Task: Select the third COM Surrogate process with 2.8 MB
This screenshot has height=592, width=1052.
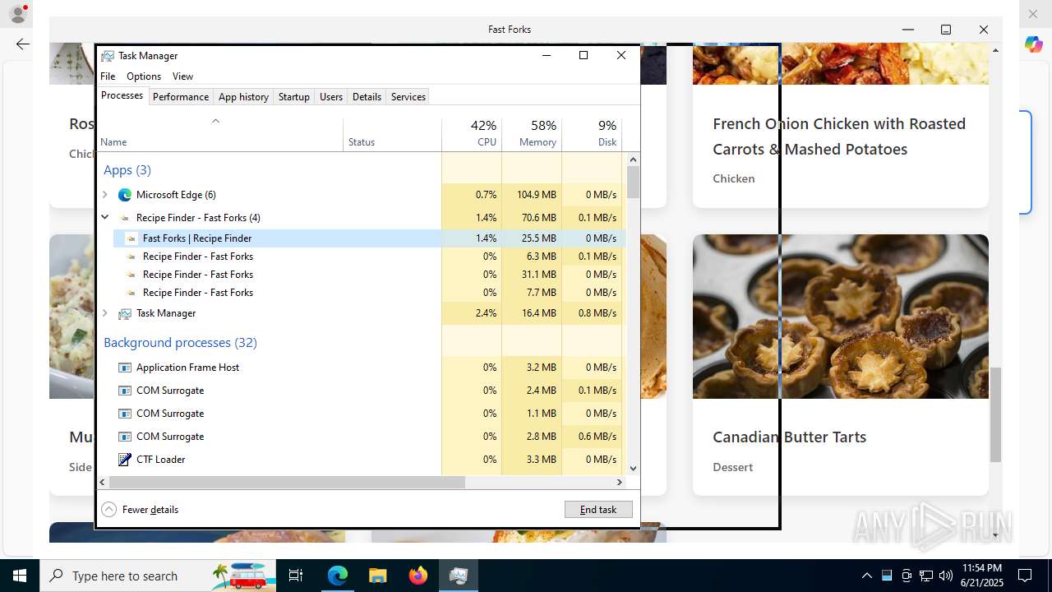Action: tap(362, 437)
